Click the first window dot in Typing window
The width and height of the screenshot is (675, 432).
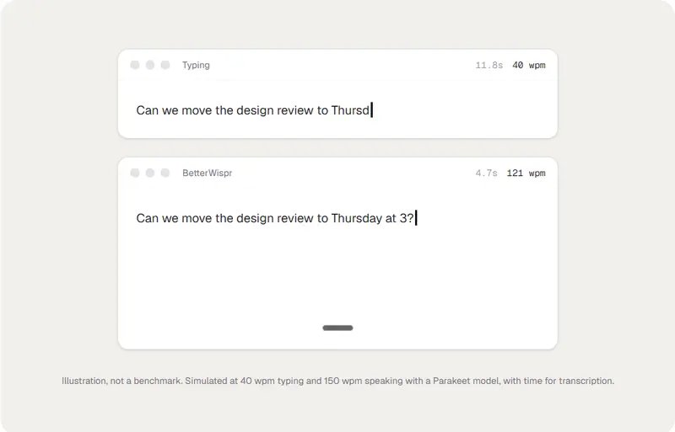click(135, 65)
